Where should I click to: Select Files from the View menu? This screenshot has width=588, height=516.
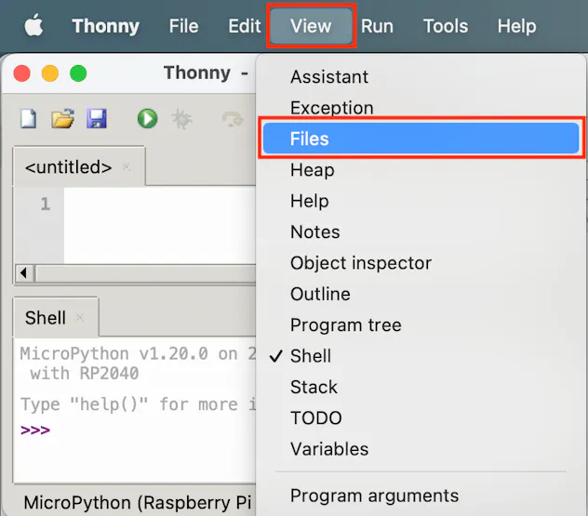(x=309, y=139)
